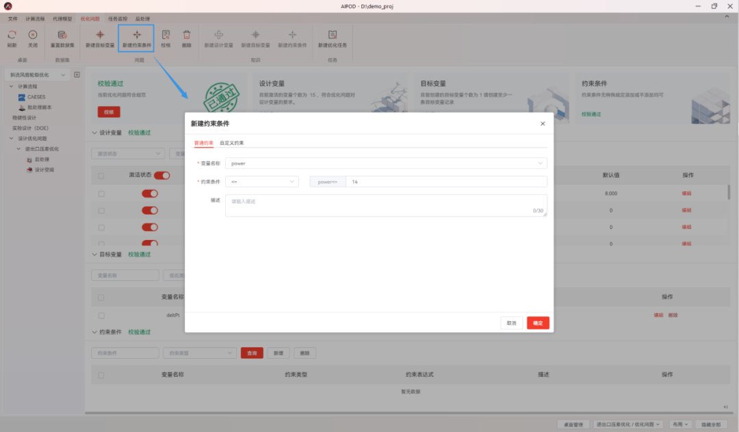739x432 pixels.
Task: Click the 新建约束条件 tool in the ribbon
Action: pos(136,36)
